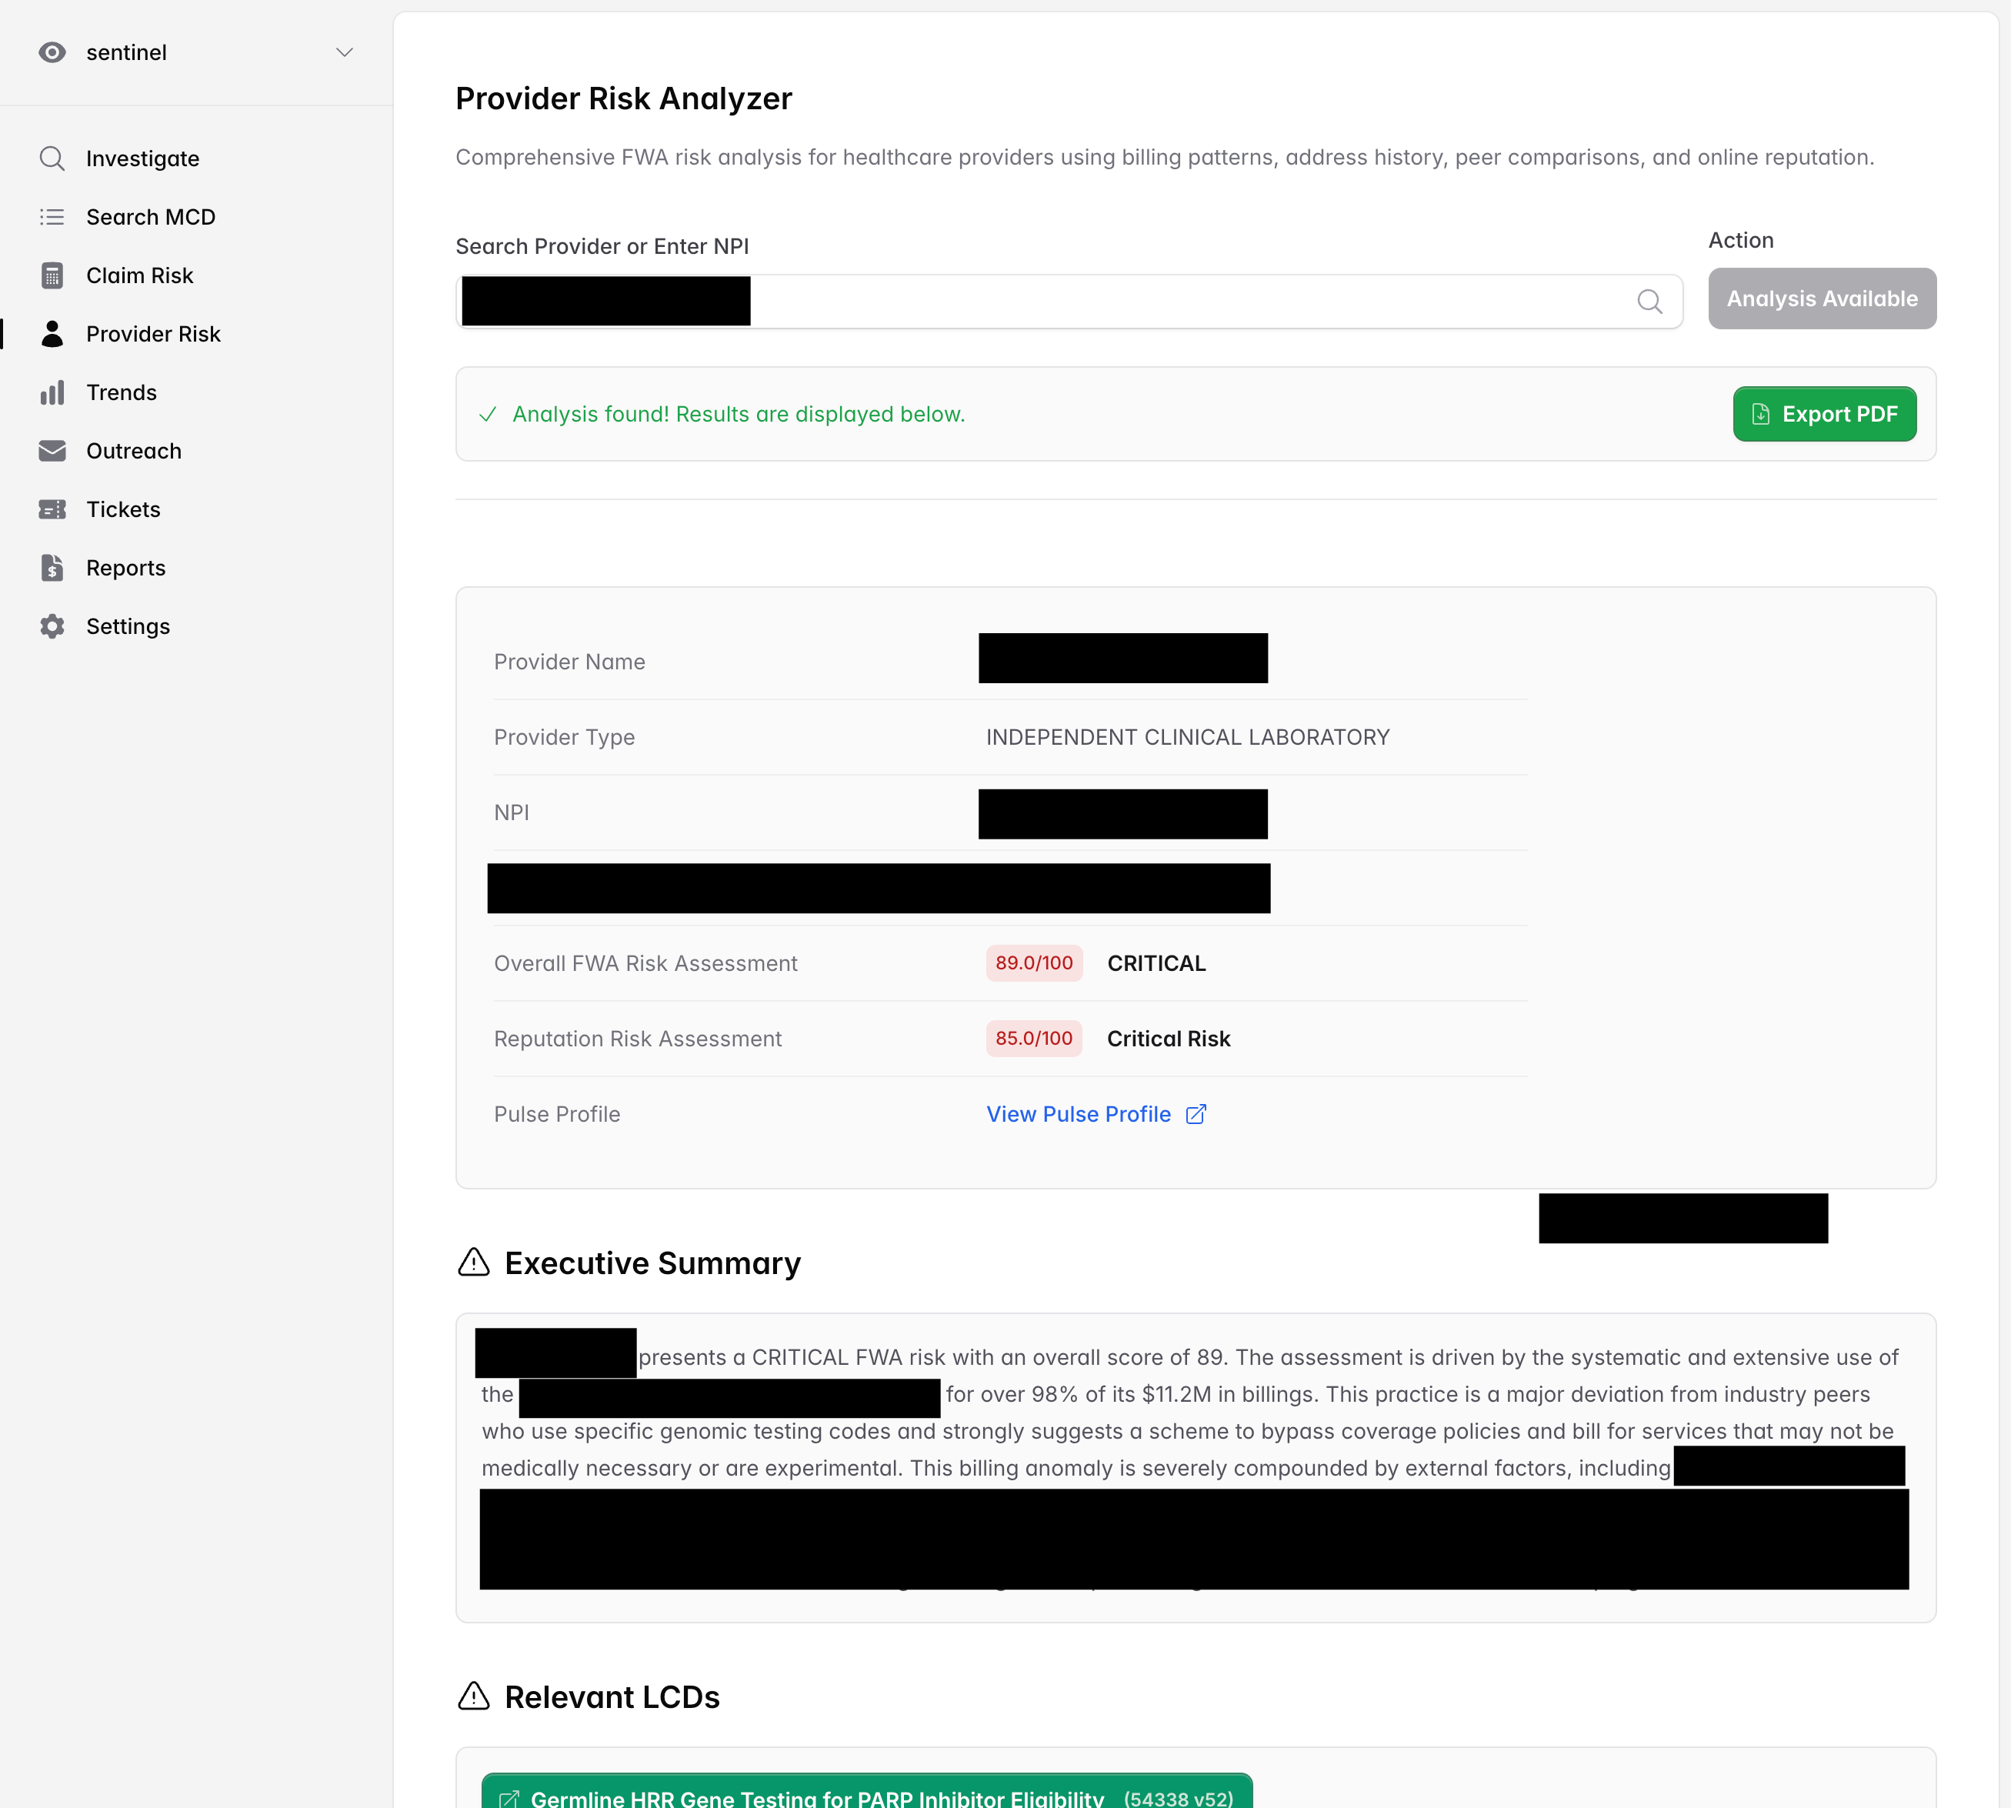Click the Tickets icon in sidebar
Viewport: 2011px width, 1808px height.
coord(52,509)
